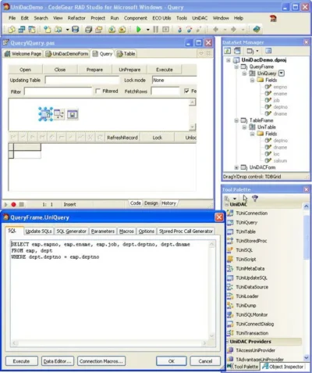312x373 pixels.
Task: Toggle the checkbox next to FetchRows field
Action: coord(186,91)
